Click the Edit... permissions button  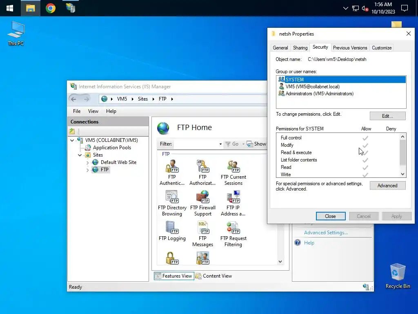388,116
